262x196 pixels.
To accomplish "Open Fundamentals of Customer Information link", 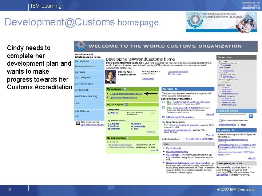I will 191,102.
